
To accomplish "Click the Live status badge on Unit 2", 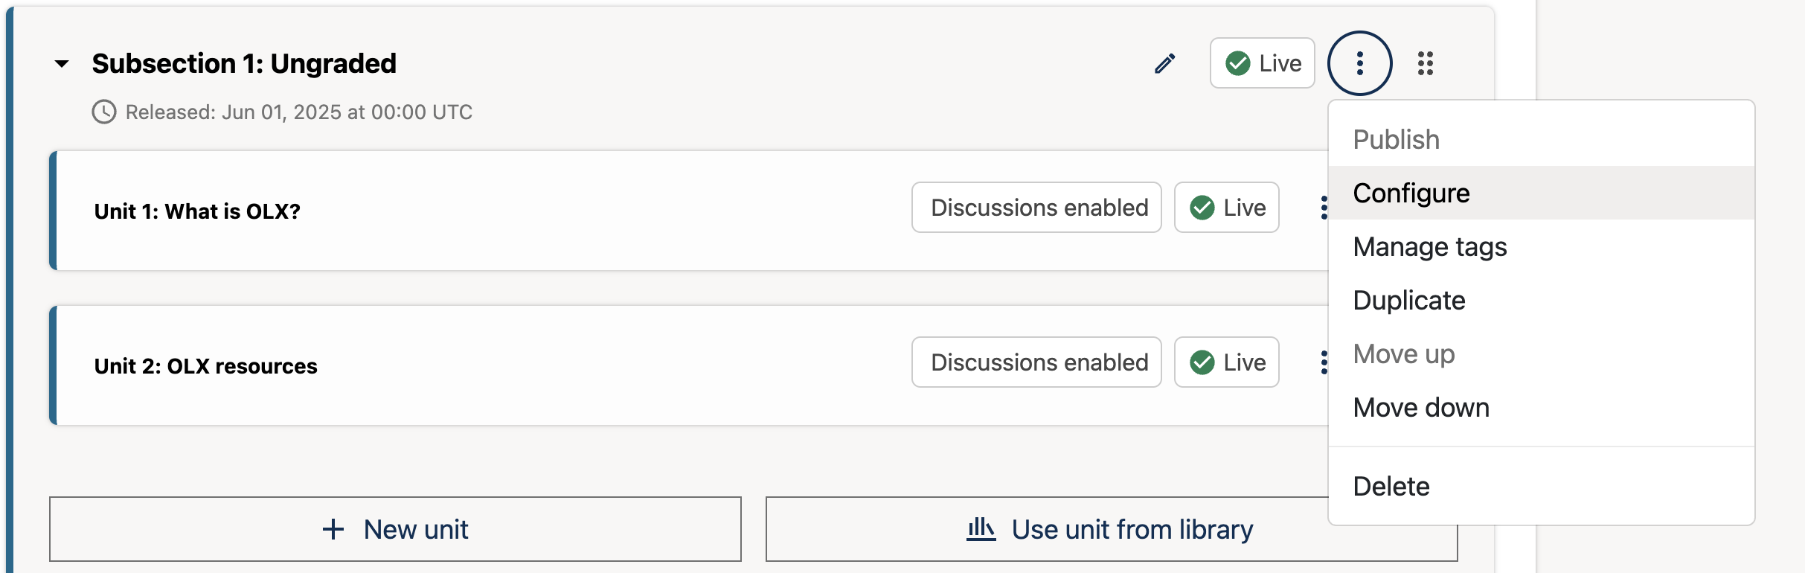I will click(1226, 362).
